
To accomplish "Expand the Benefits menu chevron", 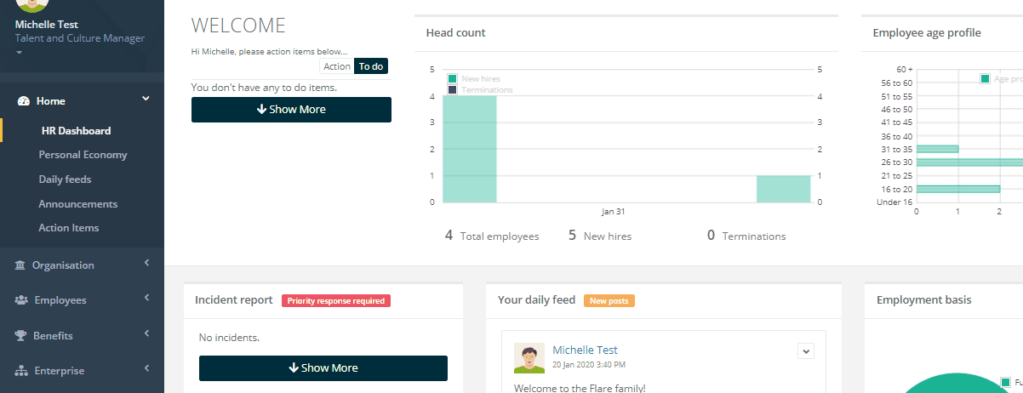I will pos(146,333).
